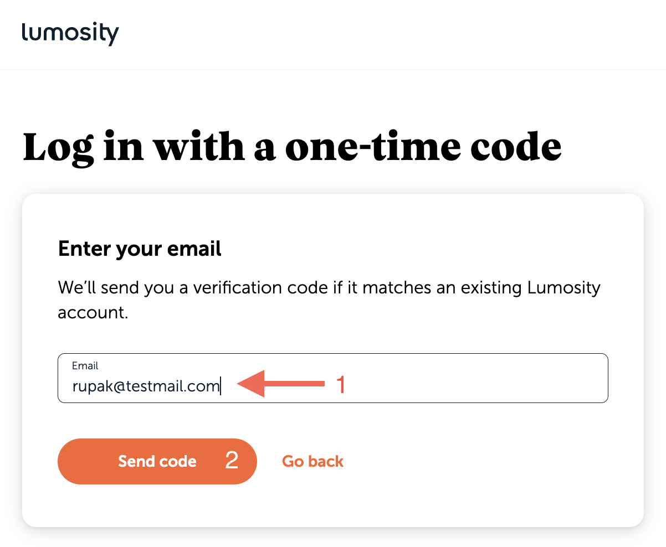Image resolution: width=666 pixels, height=547 pixels.
Task: Click the red arrow annotation
Action: tap(281, 384)
